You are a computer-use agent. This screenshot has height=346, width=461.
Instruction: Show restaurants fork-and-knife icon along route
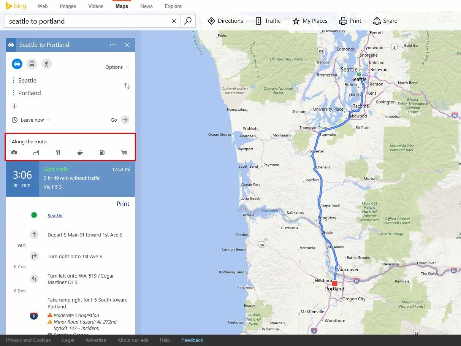click(x=58, y=152)
